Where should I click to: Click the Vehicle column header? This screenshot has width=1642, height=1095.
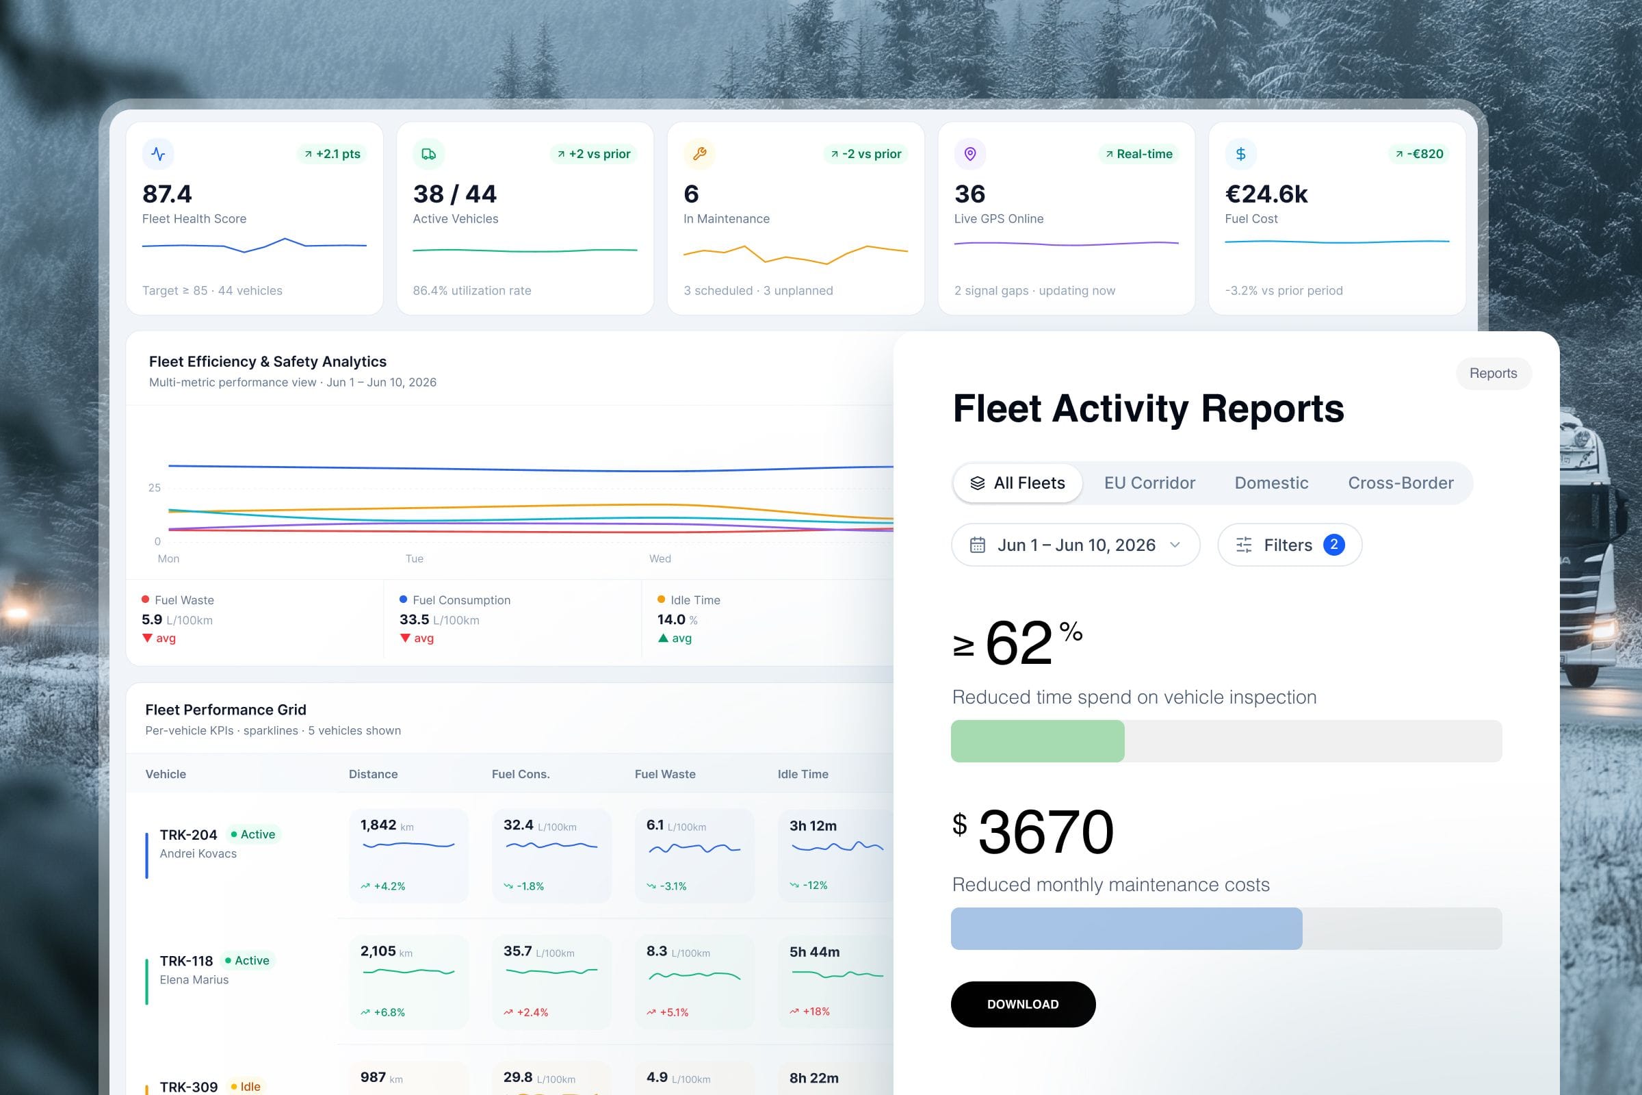pyautogui.click(x=166, y=774)
